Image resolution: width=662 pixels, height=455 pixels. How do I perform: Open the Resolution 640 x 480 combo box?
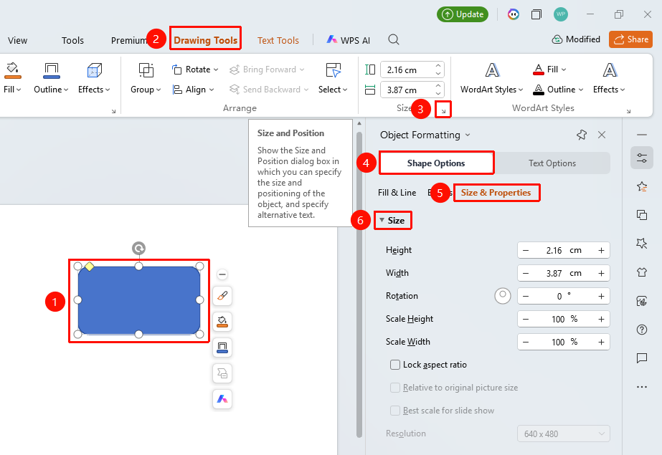564,434
